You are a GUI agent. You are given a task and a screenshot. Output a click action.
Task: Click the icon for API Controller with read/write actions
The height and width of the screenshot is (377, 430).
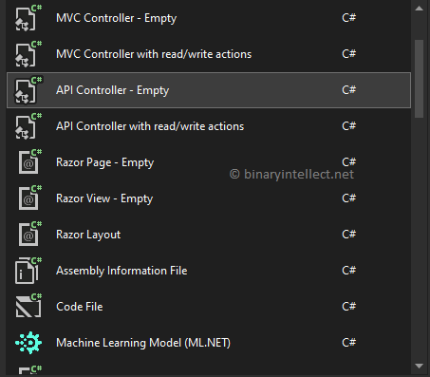[28, 126]
